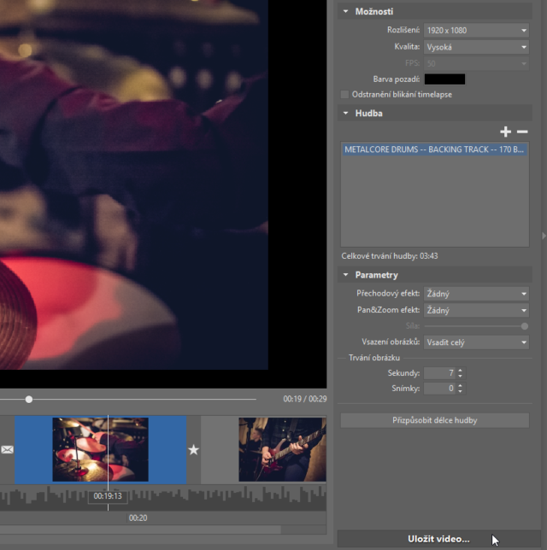Collapse the Parametry section

pos(346,275)
